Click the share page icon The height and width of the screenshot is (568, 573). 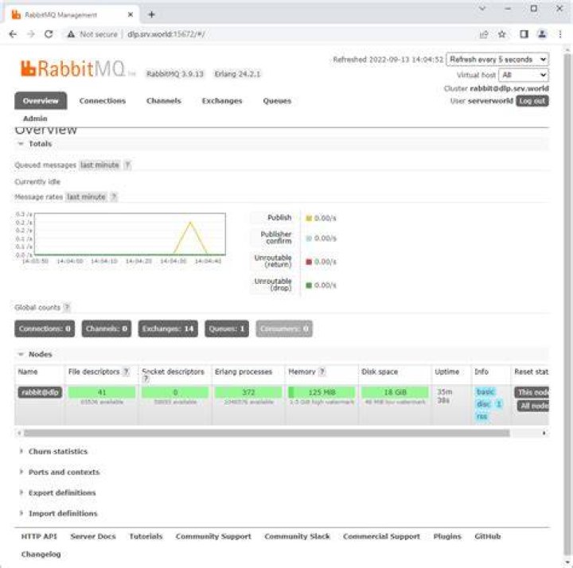(x=484, y=34)
